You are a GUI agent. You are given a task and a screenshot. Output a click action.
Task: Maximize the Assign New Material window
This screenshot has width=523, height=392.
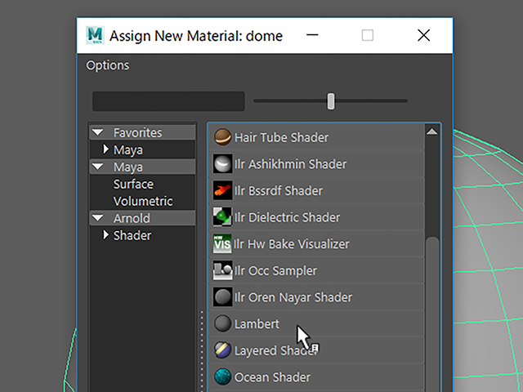(x=368, y=35)
